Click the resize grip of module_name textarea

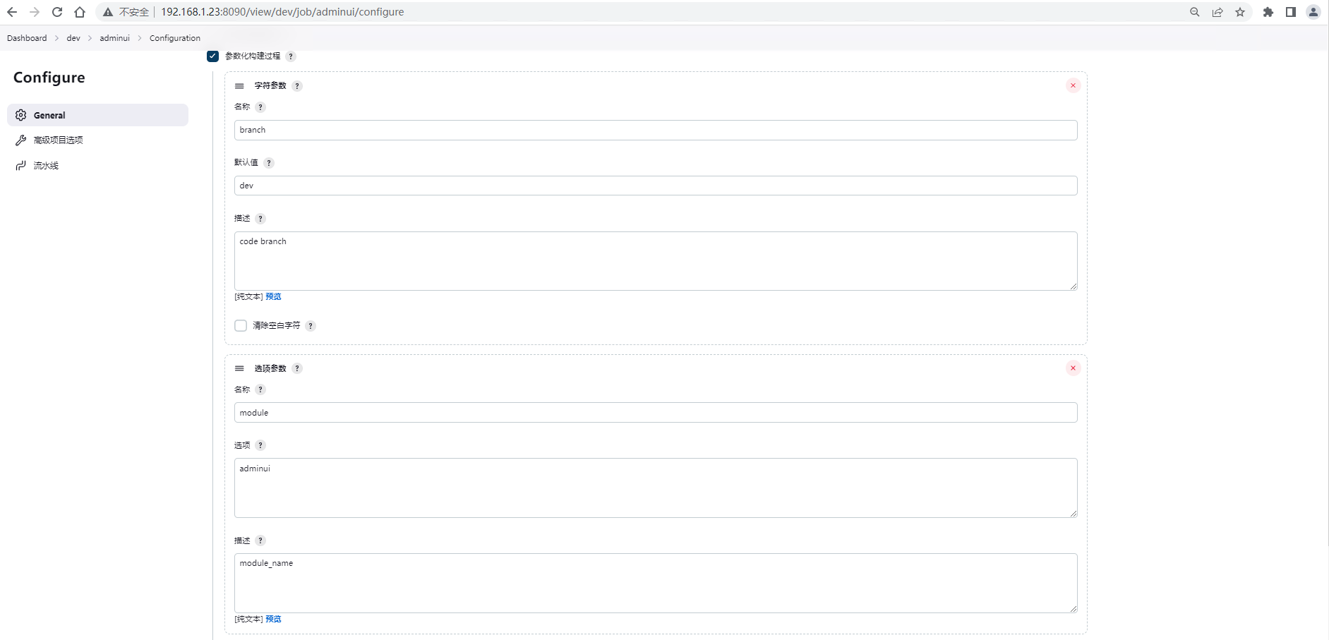coord(1074,609)
